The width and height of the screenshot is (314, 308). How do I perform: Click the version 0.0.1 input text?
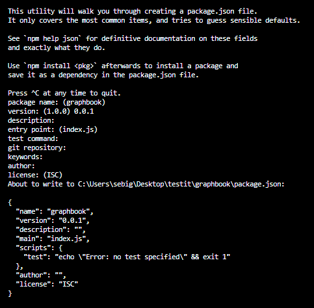click(84, 111)
